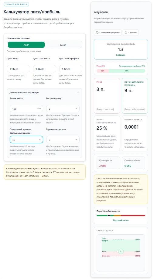Click the 0,0001 pip size value
This screenshot has height=279, width=154.
pos(132,127)
